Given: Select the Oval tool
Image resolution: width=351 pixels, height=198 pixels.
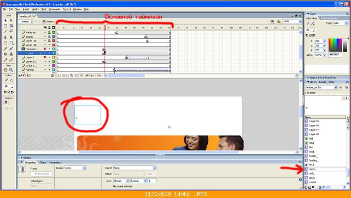Looking at the screenshot, I should pyautogui.click(x=5, y=43).
